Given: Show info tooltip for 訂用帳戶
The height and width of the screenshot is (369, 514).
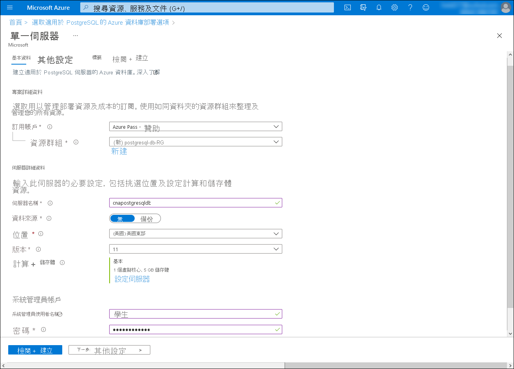Looking at the screenshot, I should point(50,127).
